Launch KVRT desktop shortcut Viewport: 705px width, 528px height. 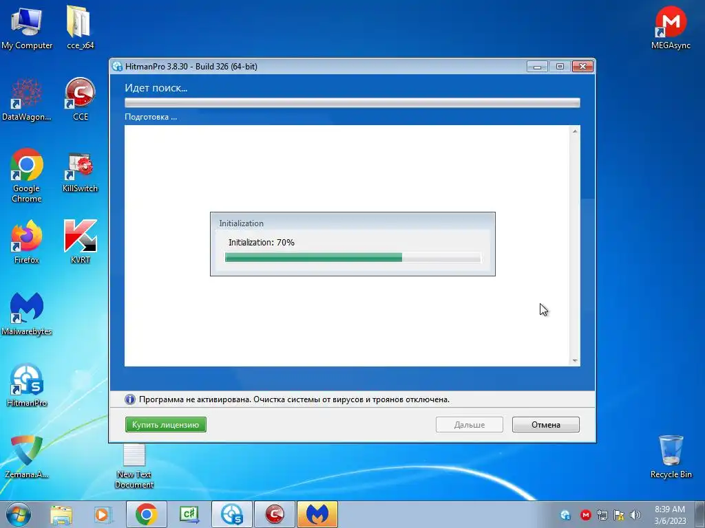(x=80, y=242)
